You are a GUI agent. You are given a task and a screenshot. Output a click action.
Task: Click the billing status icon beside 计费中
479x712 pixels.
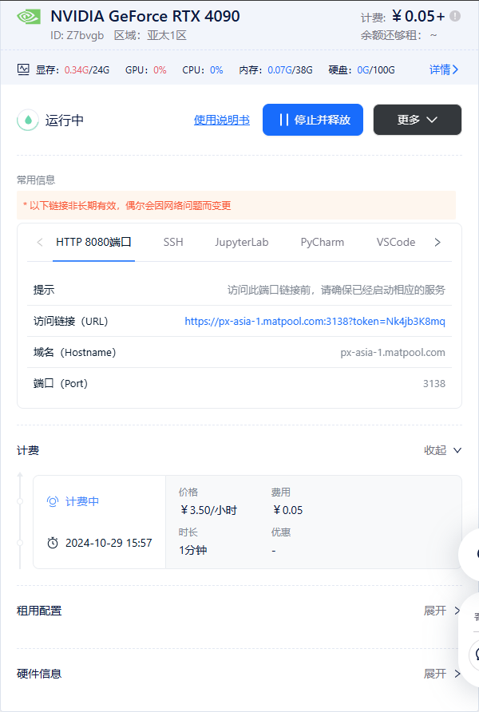pos(53,501)
